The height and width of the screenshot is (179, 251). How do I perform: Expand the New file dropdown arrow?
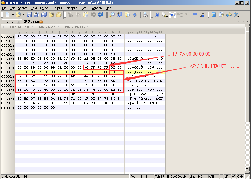[13, 15]
